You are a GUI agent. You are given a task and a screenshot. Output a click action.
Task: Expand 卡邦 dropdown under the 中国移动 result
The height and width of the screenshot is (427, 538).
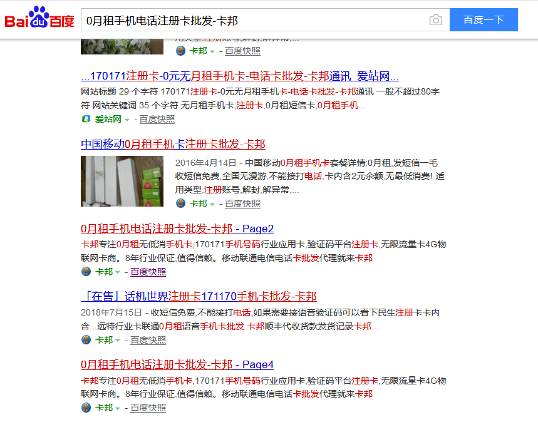212,204
